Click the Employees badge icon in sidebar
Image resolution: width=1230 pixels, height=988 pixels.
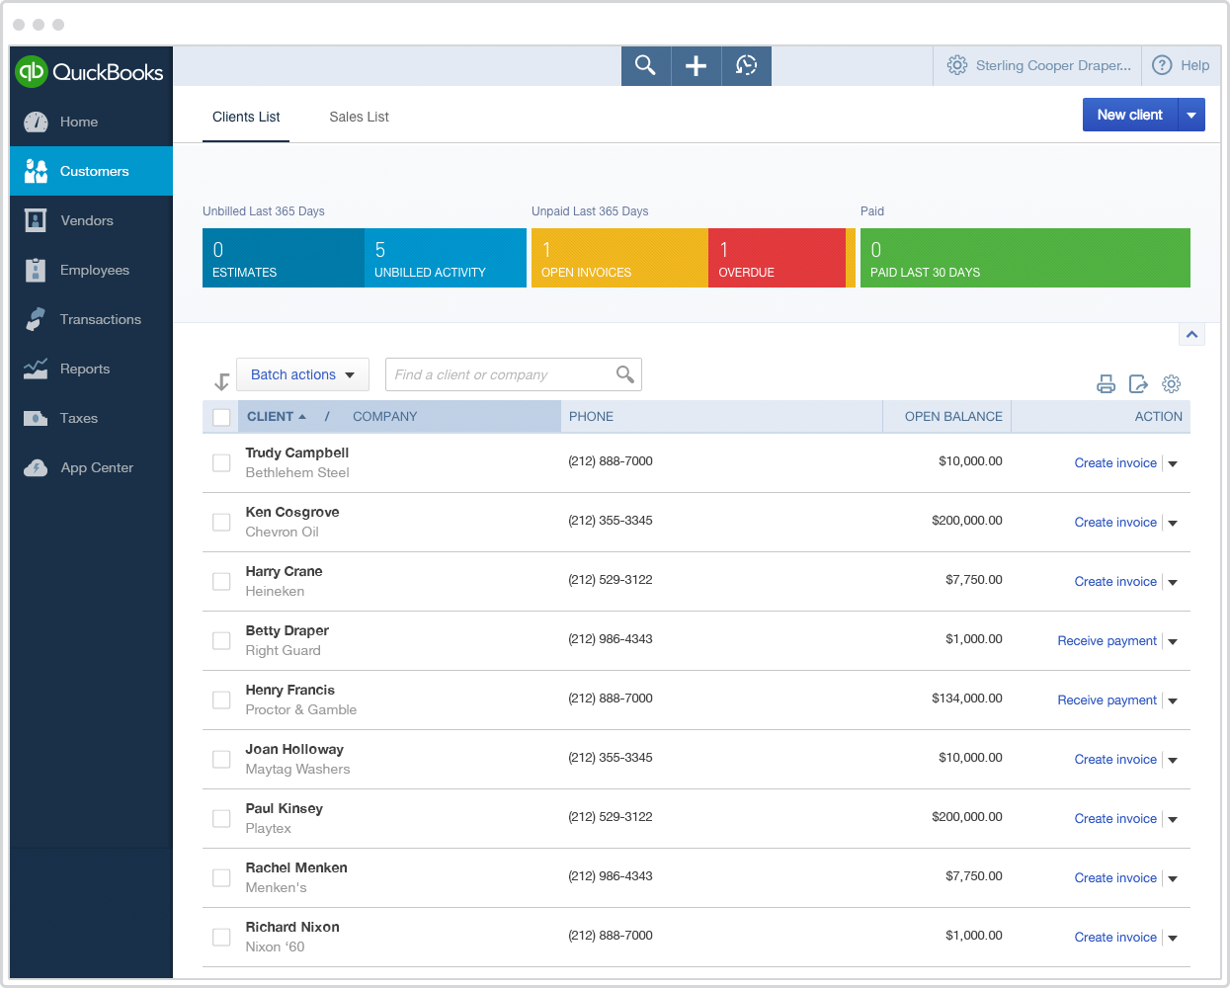pyautogui.click(x=36, y=270)
